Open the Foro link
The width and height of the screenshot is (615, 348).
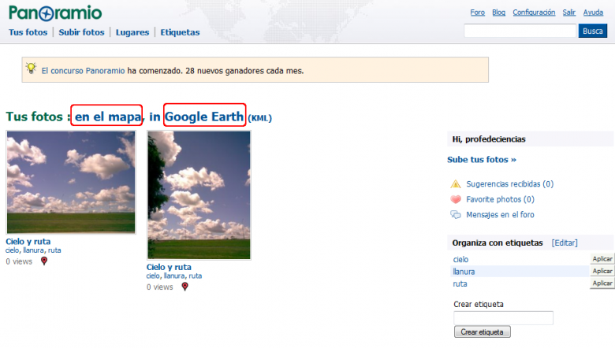477,12
